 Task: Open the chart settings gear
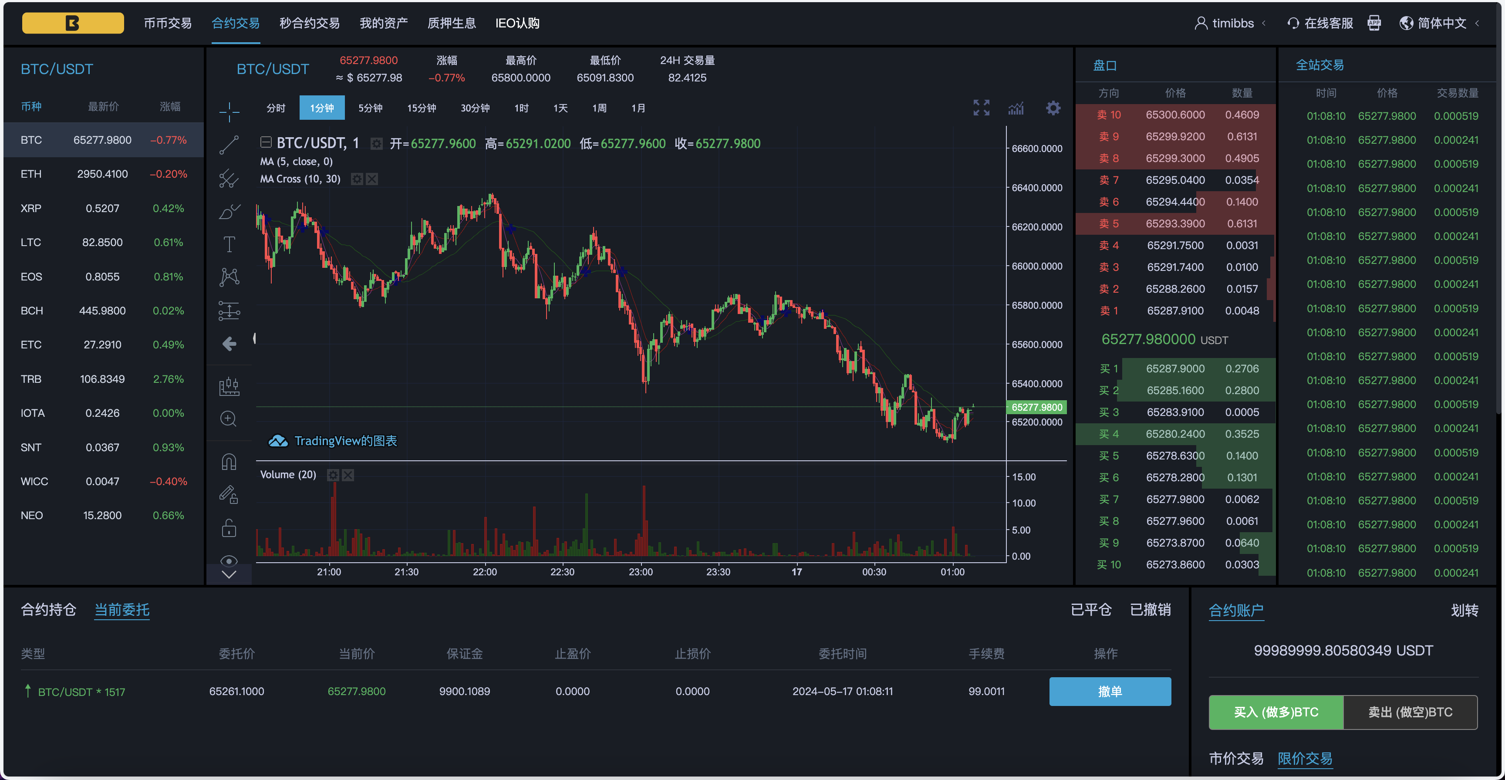(1053, 108)
